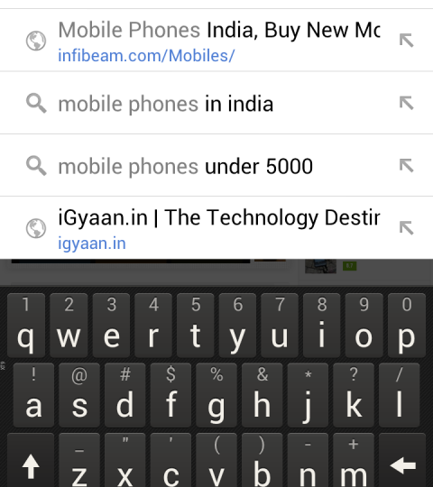
Task: Tap fill arrow beside infibeam.com suggestion
Action: pyautogui.click(x=406, y=41)
